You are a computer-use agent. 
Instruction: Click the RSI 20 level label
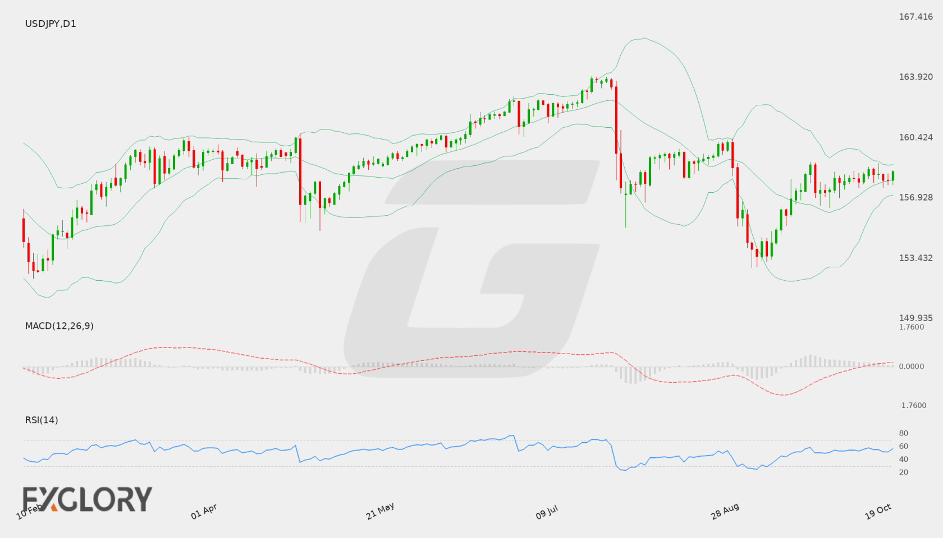click(x=904, y=472)
